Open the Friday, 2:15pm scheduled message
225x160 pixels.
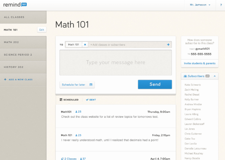tap(116, 140)
